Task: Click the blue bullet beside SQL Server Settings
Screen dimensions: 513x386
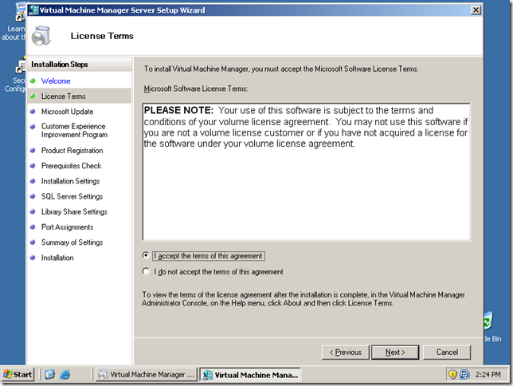Action: (x=33, y=196)
